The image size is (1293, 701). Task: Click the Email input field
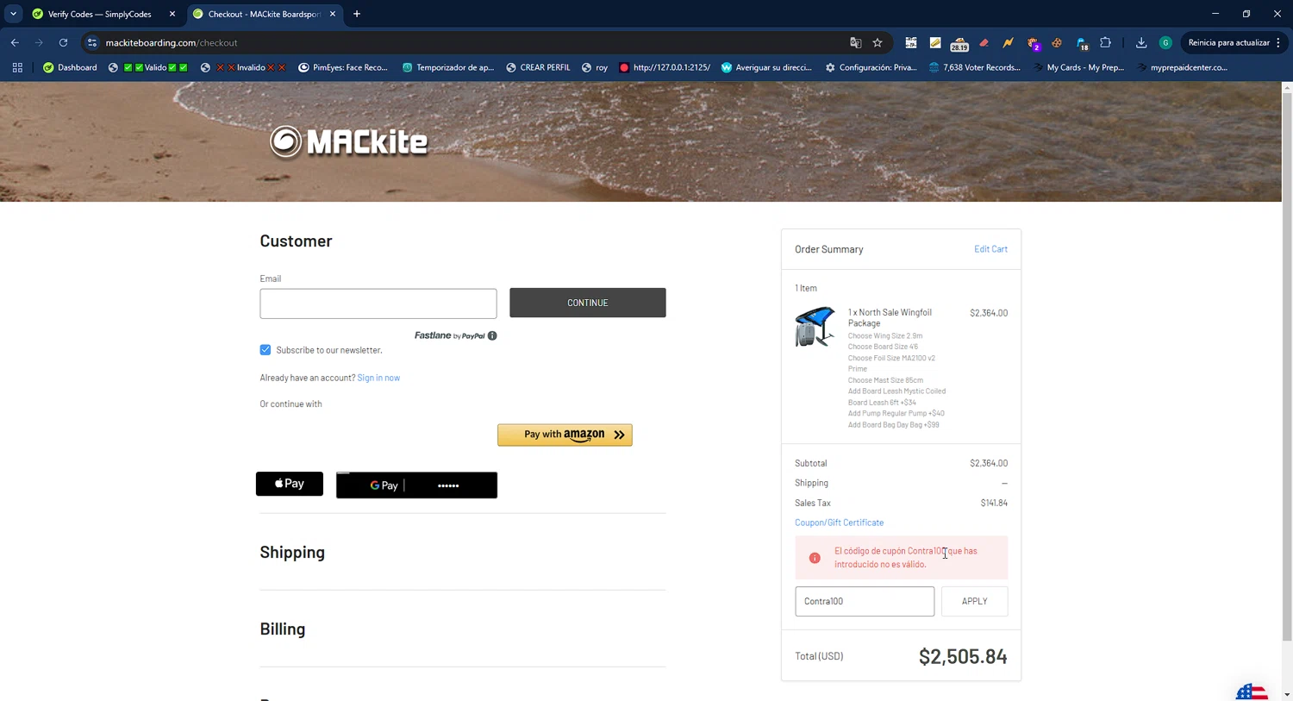[378, 304]
